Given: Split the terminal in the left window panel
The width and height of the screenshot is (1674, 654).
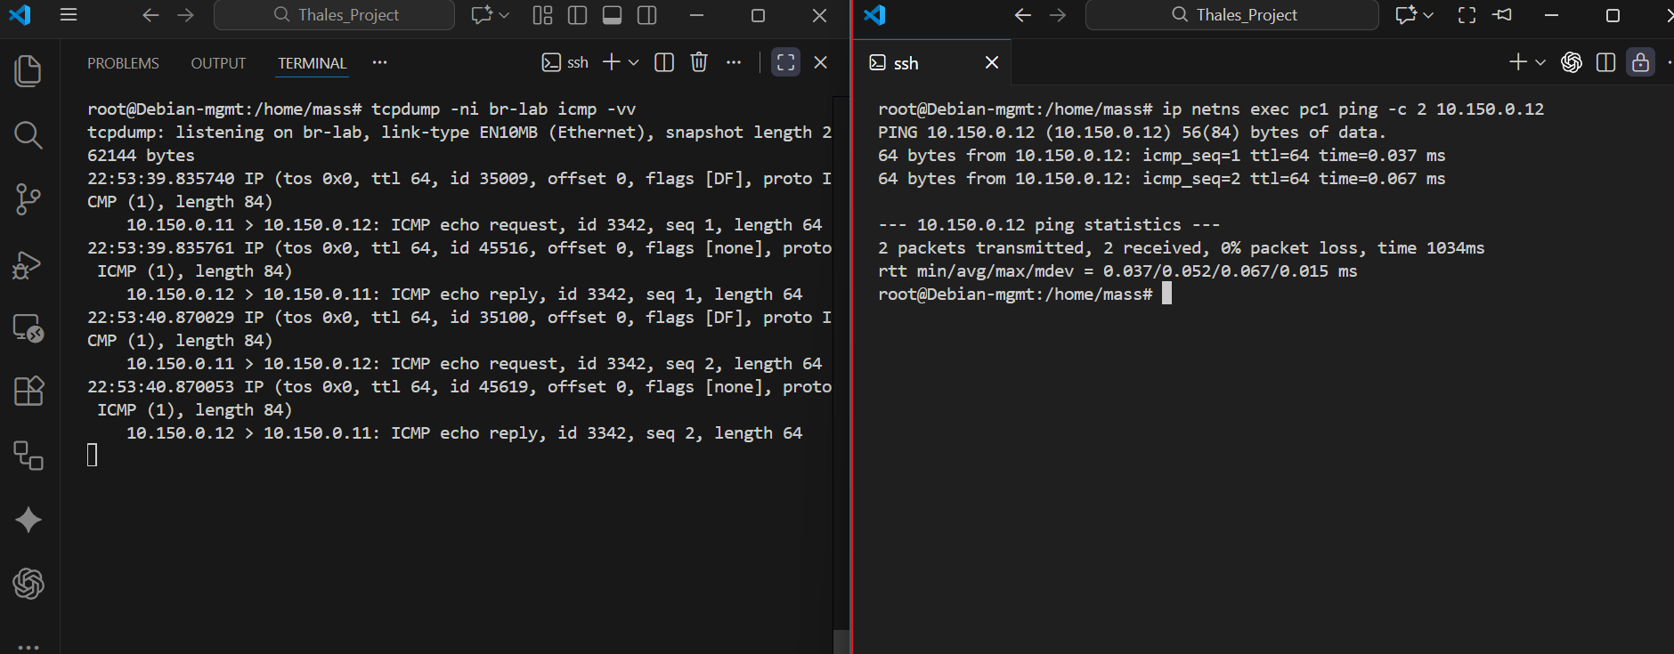Looking at the screenshot, I should pyautogui.click(x=664, y=62).
